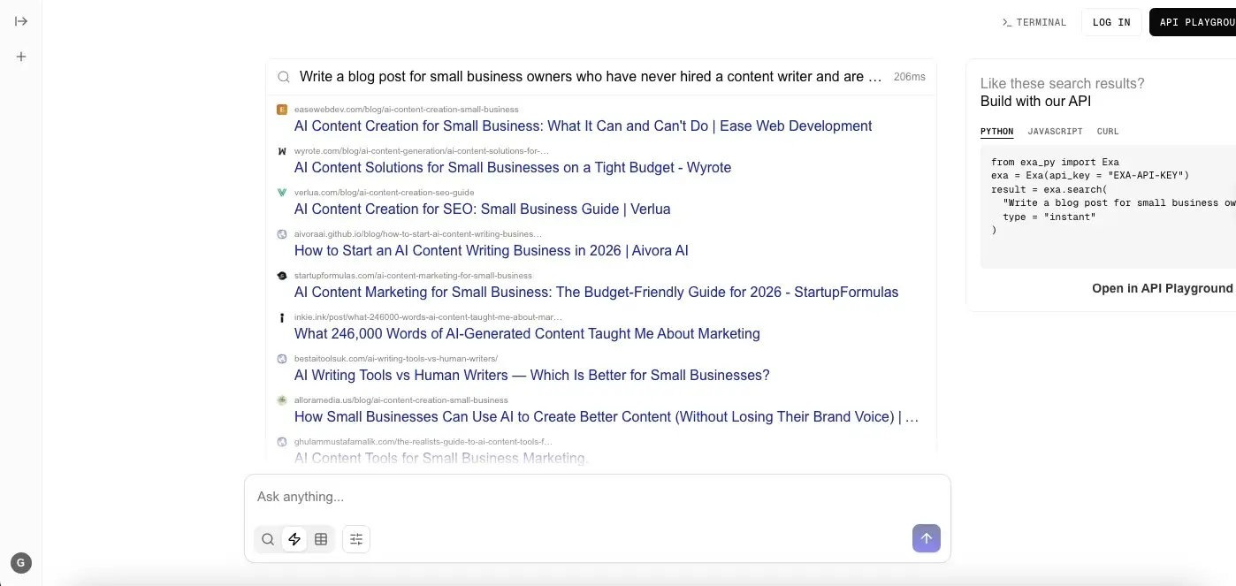Screen dimensions: 1236x586
Task: Open AI Content Creation for SEO Verlua result
Action: (482, 209)
